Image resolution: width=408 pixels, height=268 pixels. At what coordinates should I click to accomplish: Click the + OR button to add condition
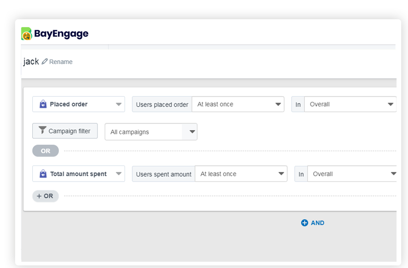pyautogui.click(x=45, y=196)
